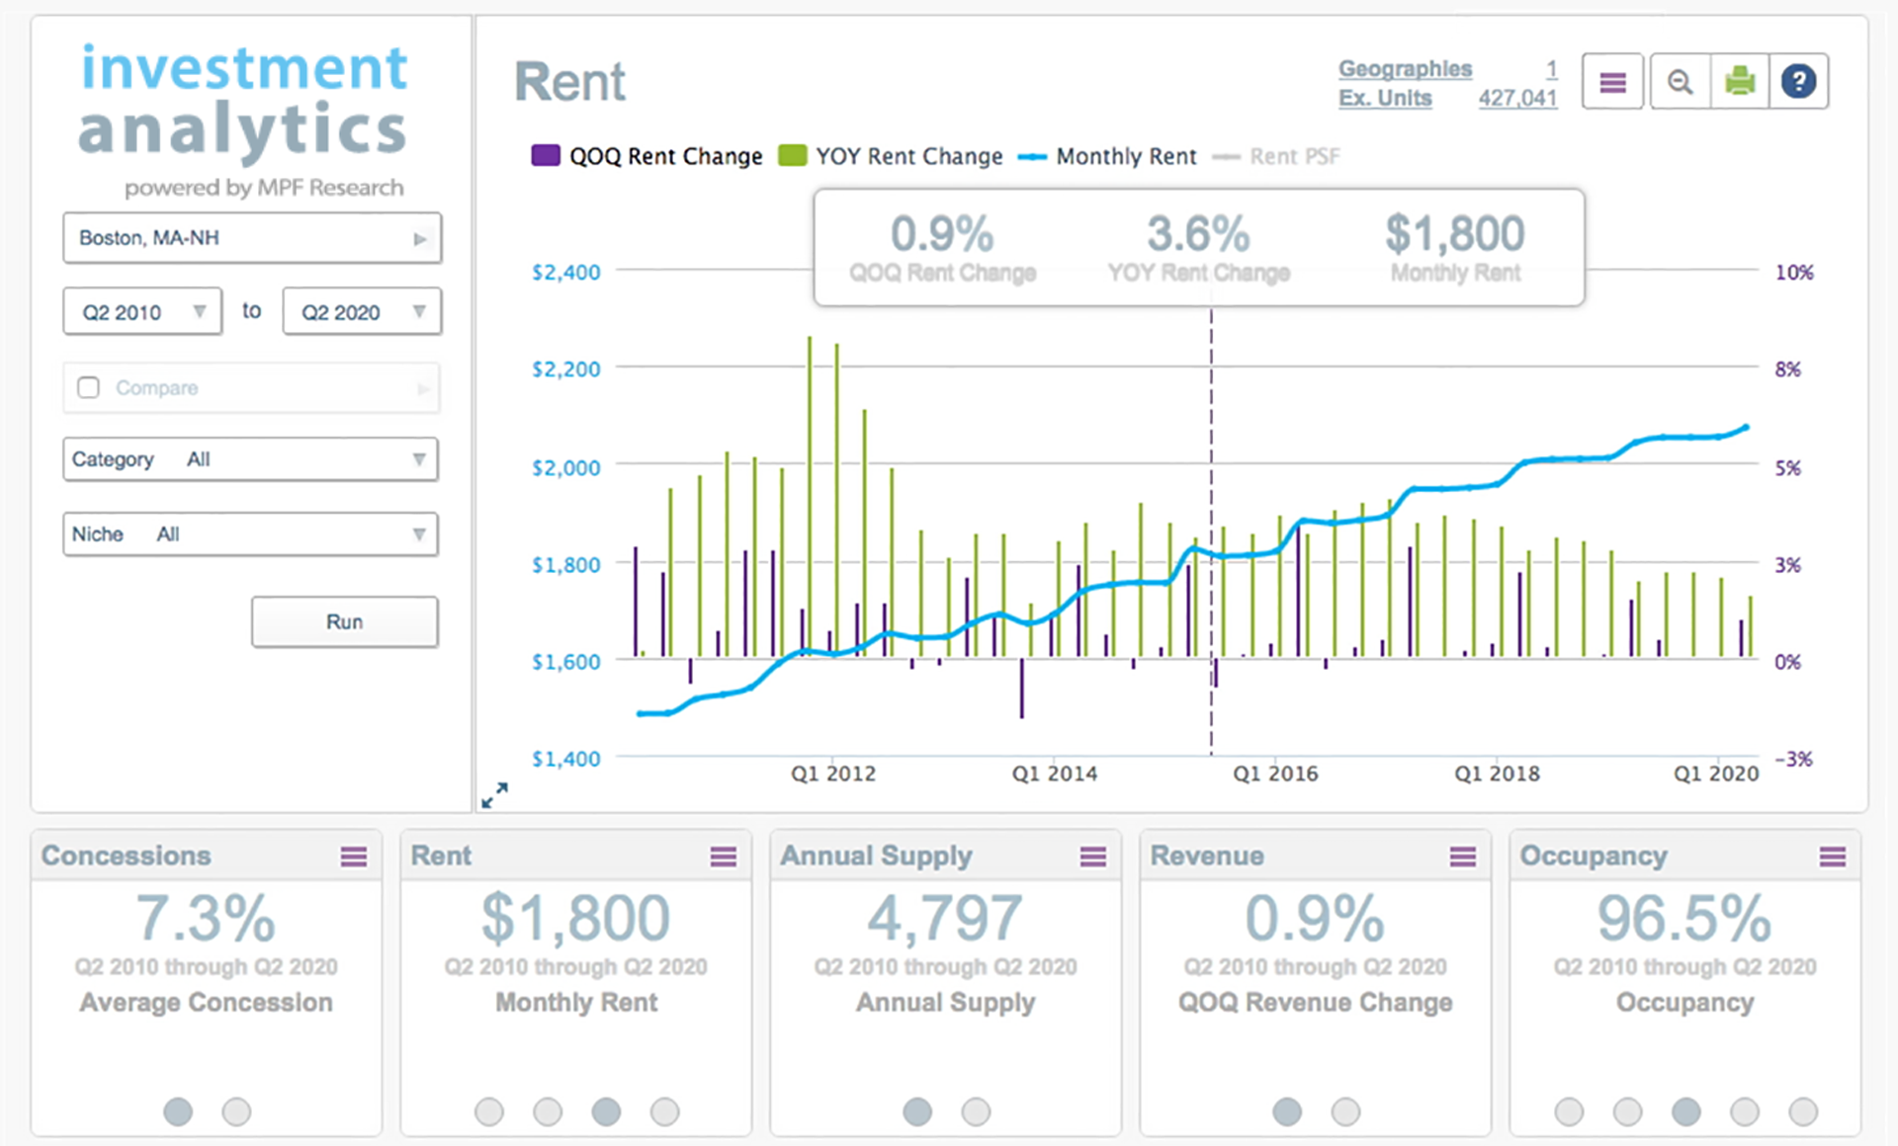Expand the Niche All dropdown

pos(250,534)
